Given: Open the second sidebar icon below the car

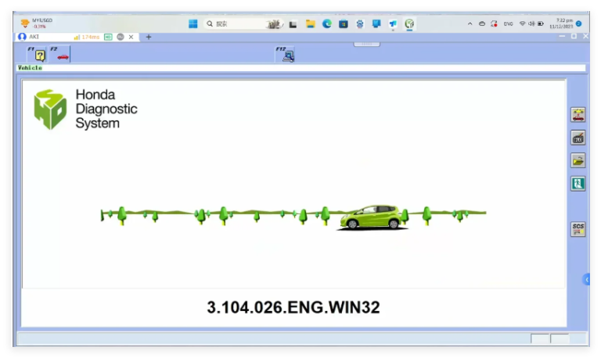Looking at the screenshot, I should click(x=578, y=138).
